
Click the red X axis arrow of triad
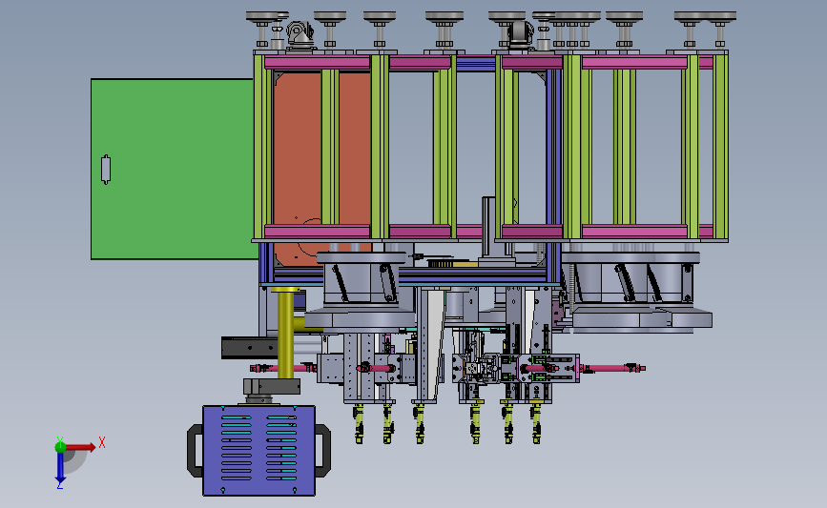pos(80,447)
